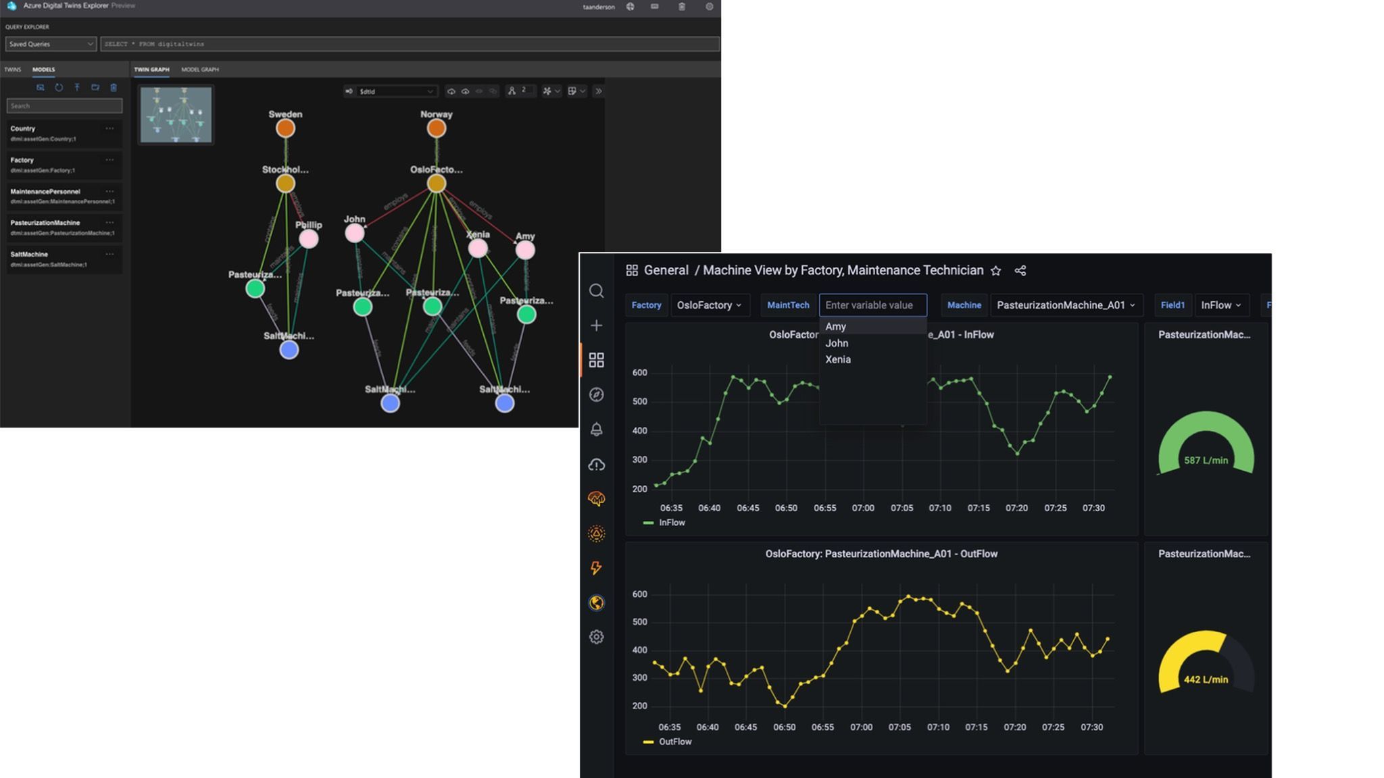The width and height of the screenshot is (1384, 778).
Task: Toggle OutFlow series in chart legend
Action: [674, 742]
